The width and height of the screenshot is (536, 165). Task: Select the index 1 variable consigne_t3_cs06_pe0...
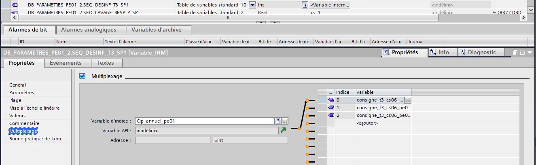point(383,108)
